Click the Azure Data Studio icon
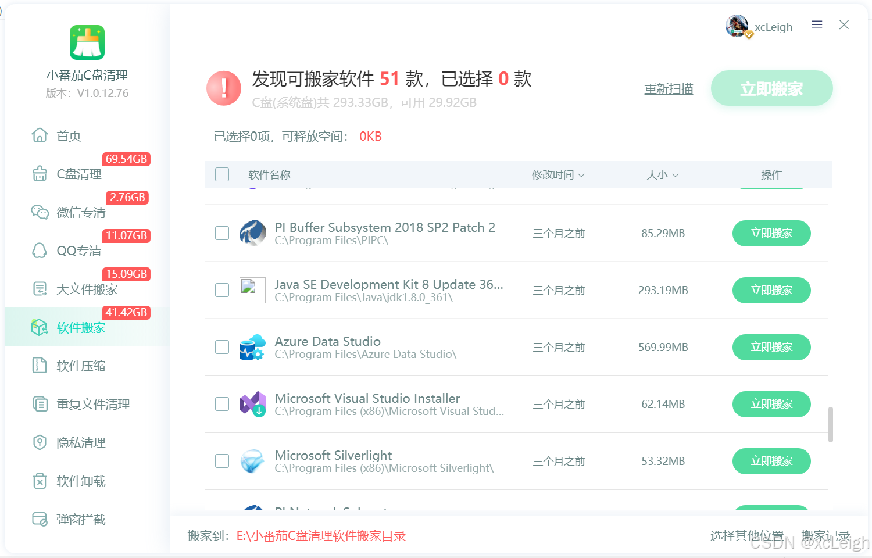Screen dimensions: 872x558 tap(252, 347)
